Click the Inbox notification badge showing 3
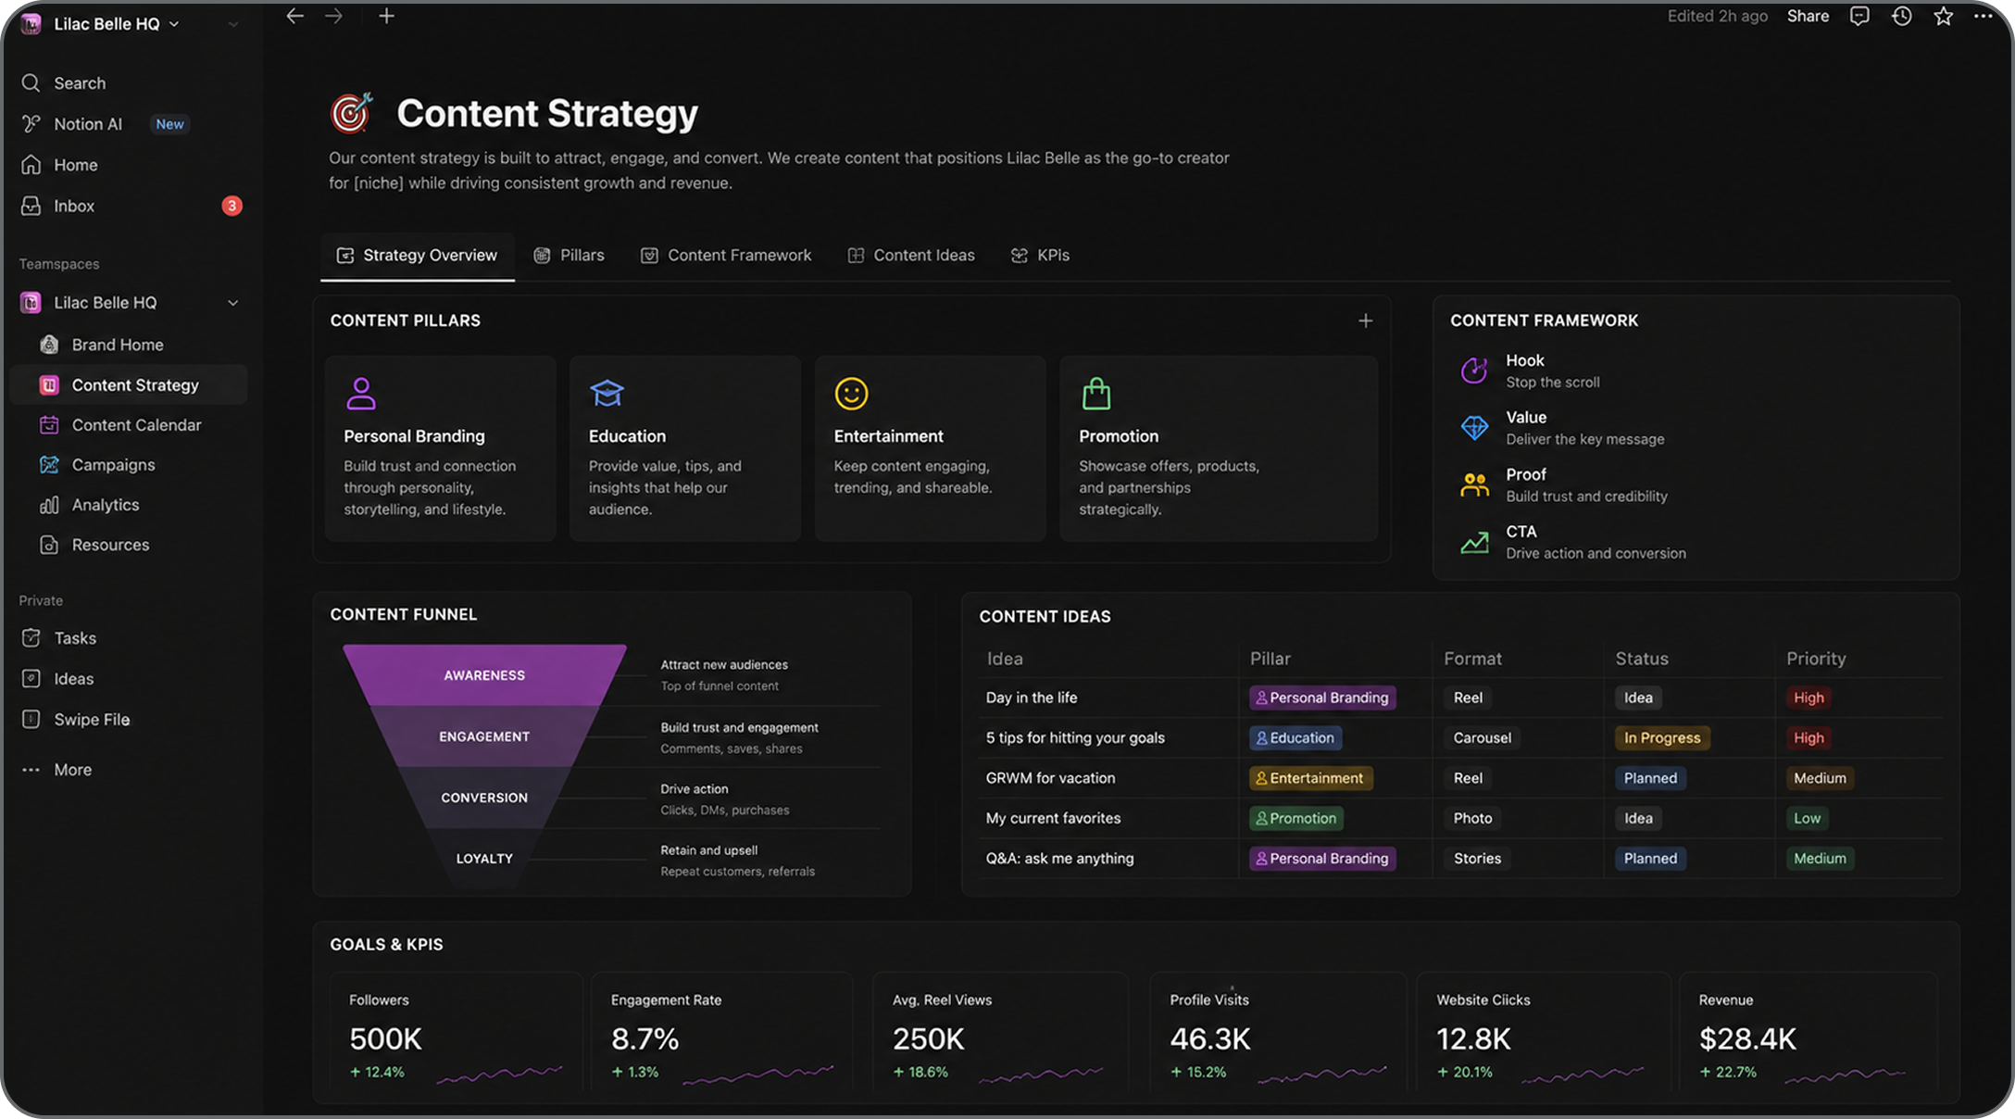The width and height of the screenshot is (2015, 1119). coord(232,206)
